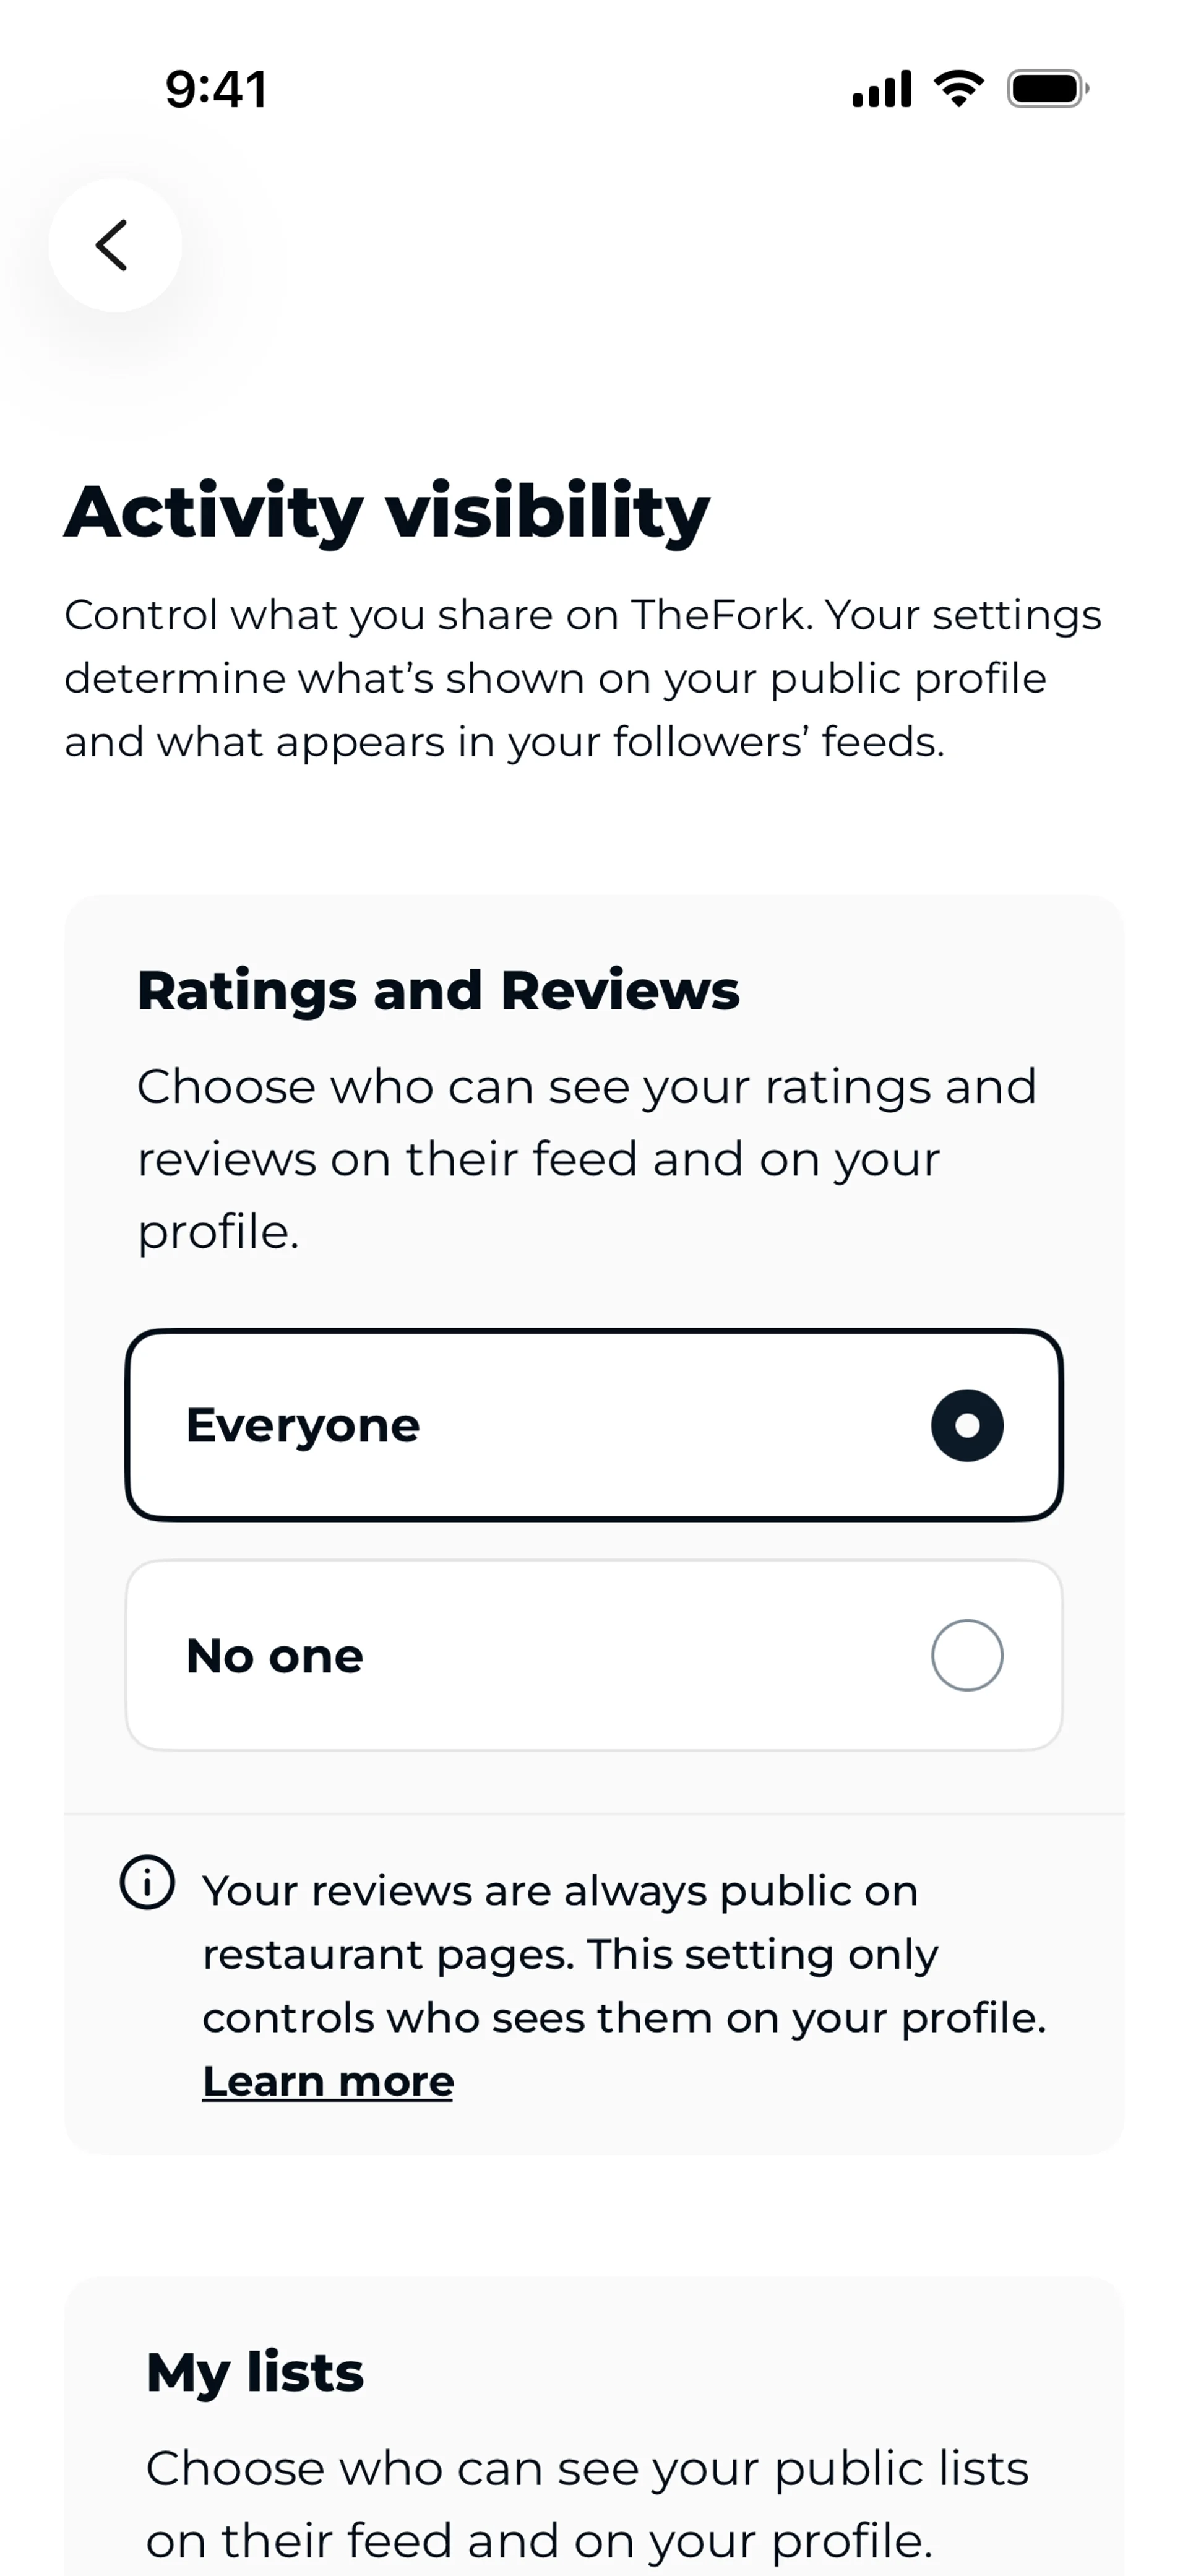The height and width of the screenshot is (2576, 1188).
Task: Click the Activity visibility page title
Action: tap(387, 512)
